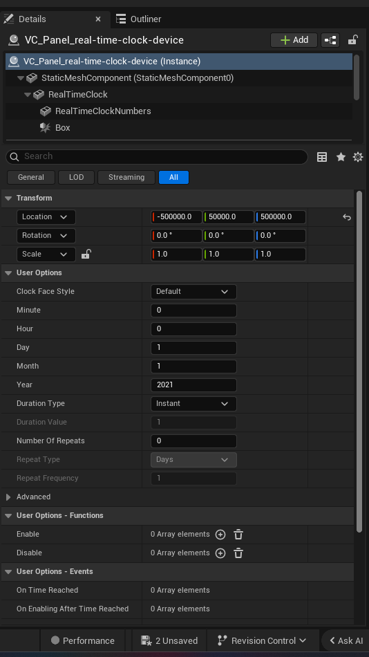This screenshot has height=657, width=369.
Task: Edit the Month value field
Action: pos(193,367)
